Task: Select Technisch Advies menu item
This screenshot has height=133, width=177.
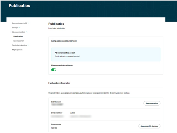Action: [20, 45]
